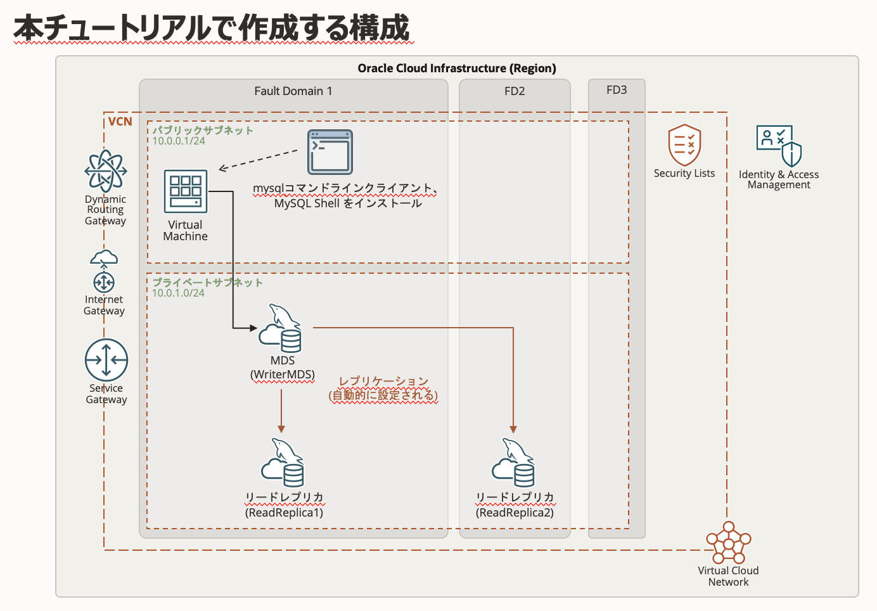Click the terminal window icon near MySQL Shell text
Image resolution: width=877 pixels, height=611 pixels.
click(x=331, y=152)
